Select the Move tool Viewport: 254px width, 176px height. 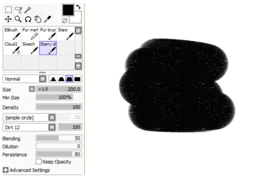pos(8,19)
